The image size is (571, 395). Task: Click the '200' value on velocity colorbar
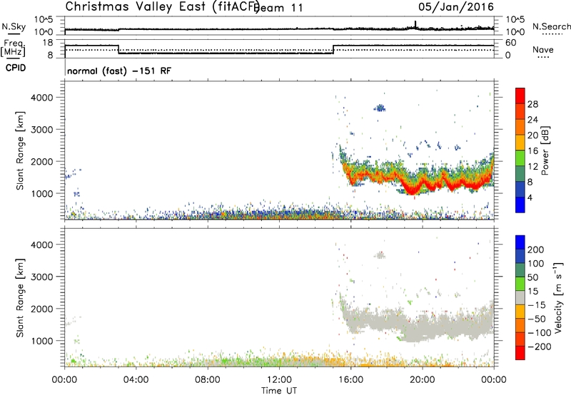click(x=536, y=250)
